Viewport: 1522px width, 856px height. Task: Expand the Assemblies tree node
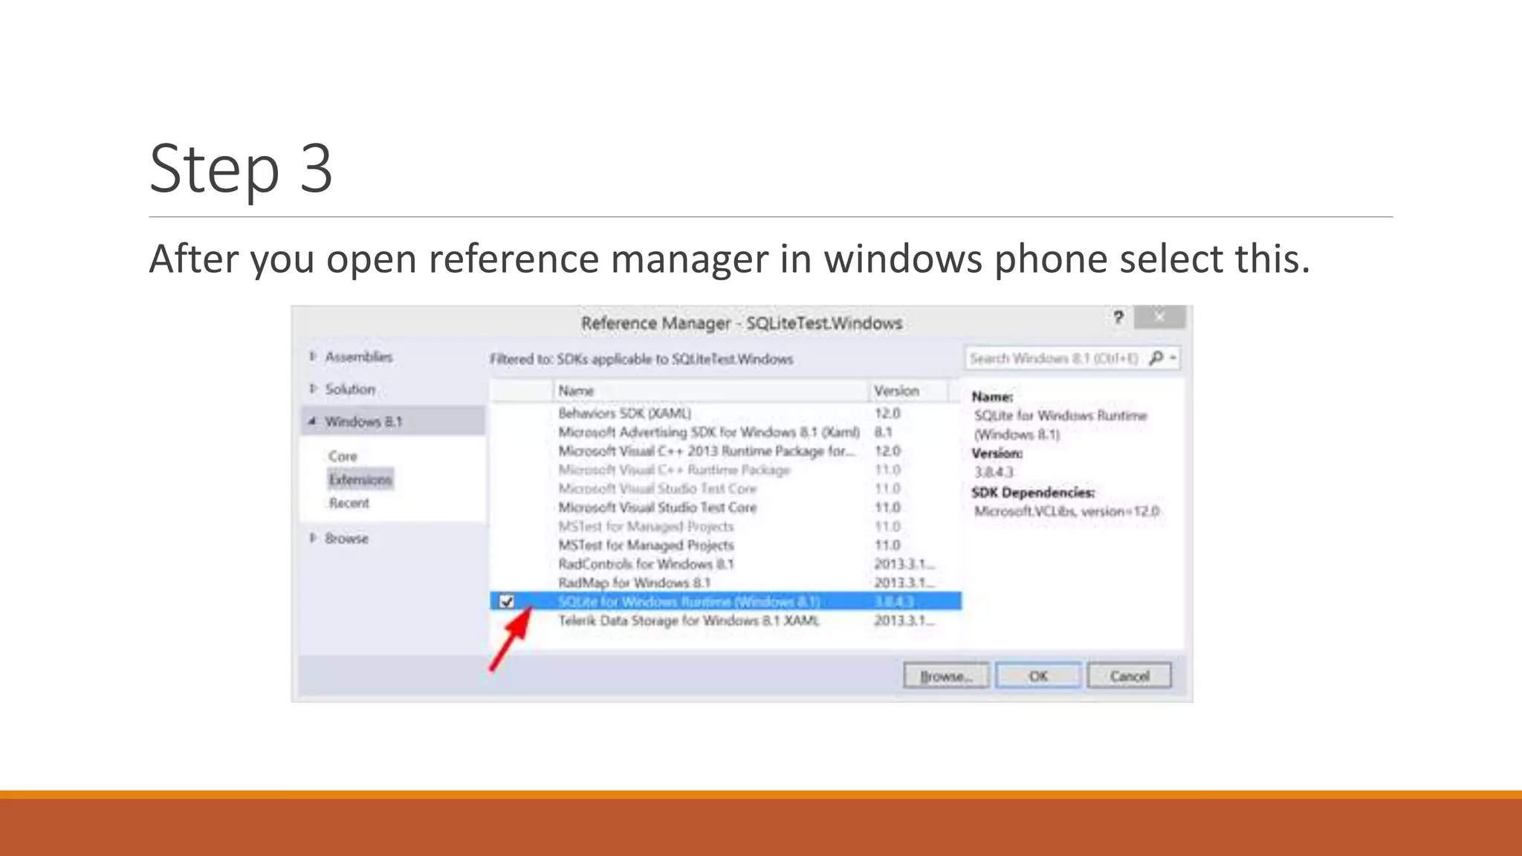point(313,356)
